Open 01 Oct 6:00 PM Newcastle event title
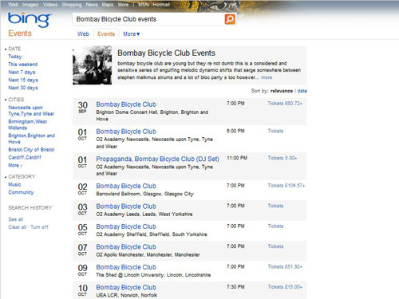Image resolution: width=399 pixels, height=299 pixels. coord(126,132)
